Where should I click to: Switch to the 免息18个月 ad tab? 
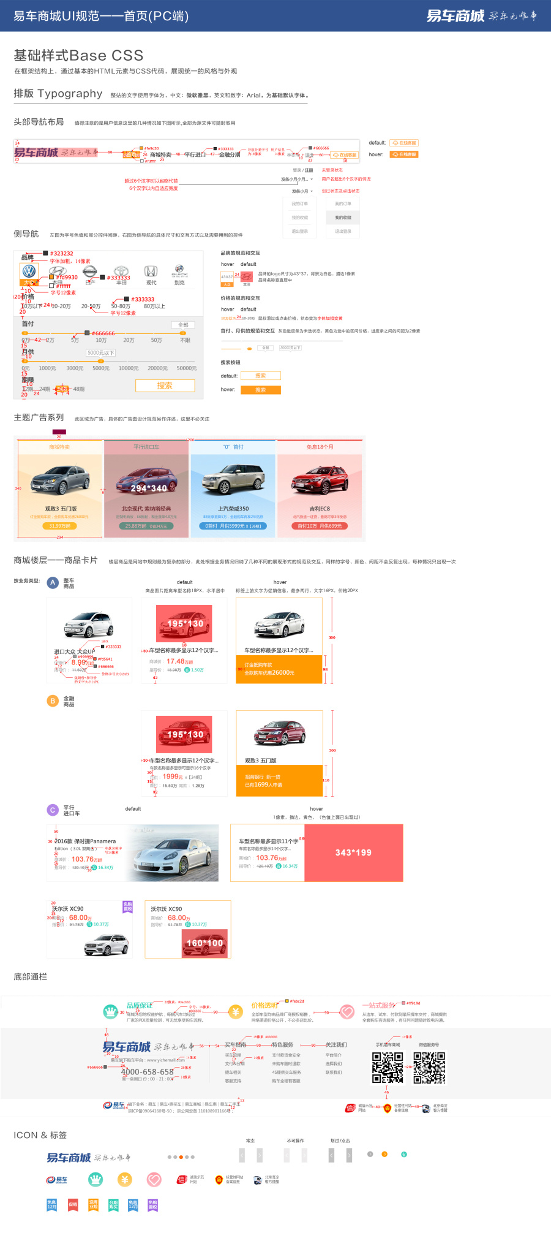coord(320,447)
